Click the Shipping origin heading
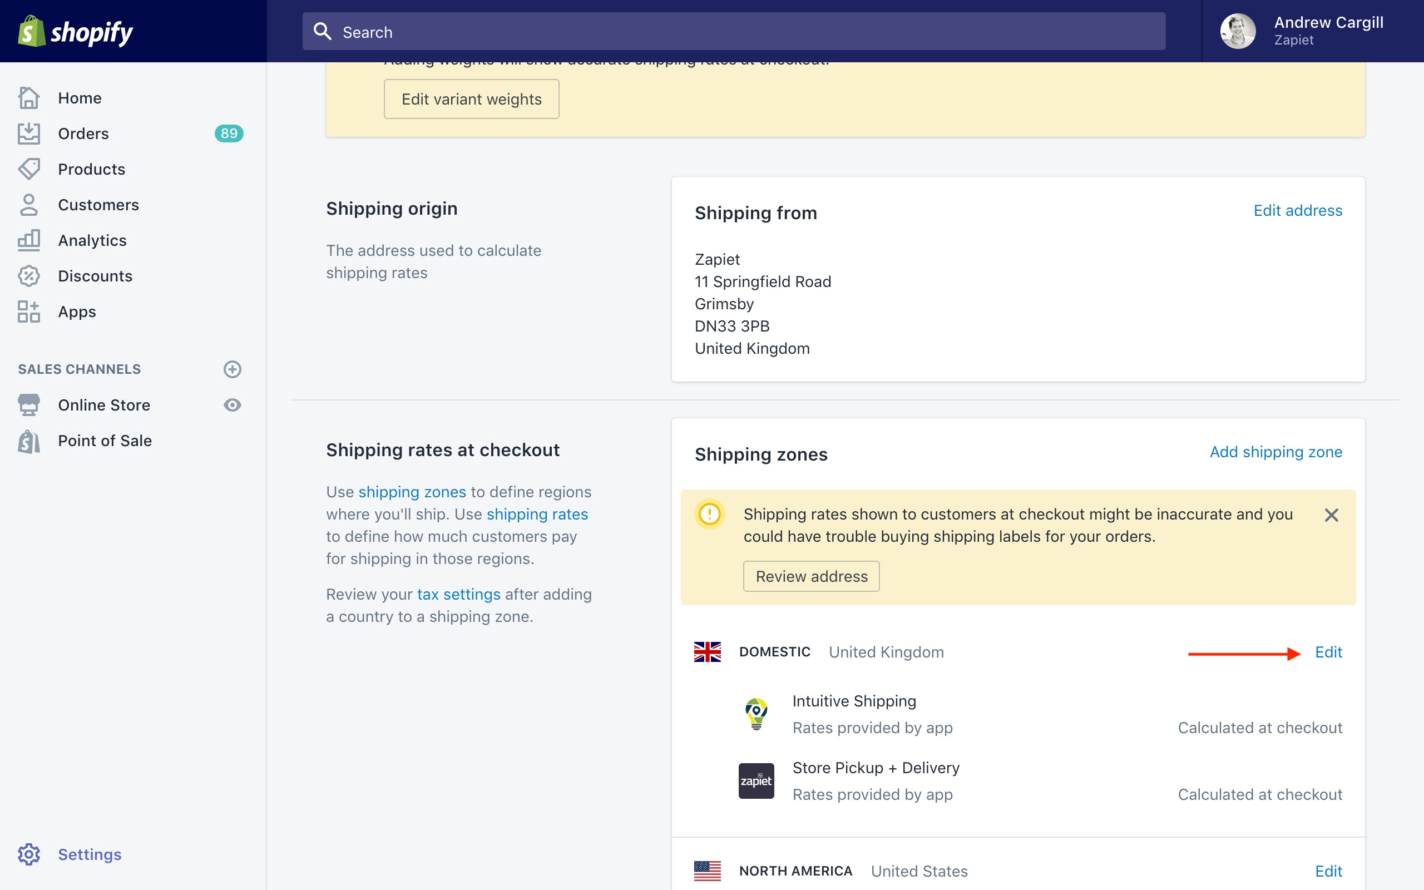This screenshot has height=890, width=1424. point(391,209)
